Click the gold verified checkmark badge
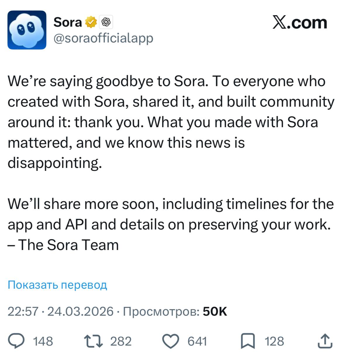 91,22
